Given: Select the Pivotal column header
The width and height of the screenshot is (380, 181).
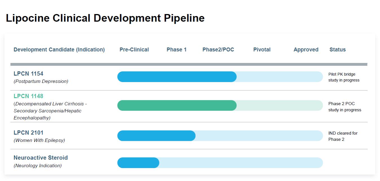Looking at the screenshot, I should [x=262, y=50].
